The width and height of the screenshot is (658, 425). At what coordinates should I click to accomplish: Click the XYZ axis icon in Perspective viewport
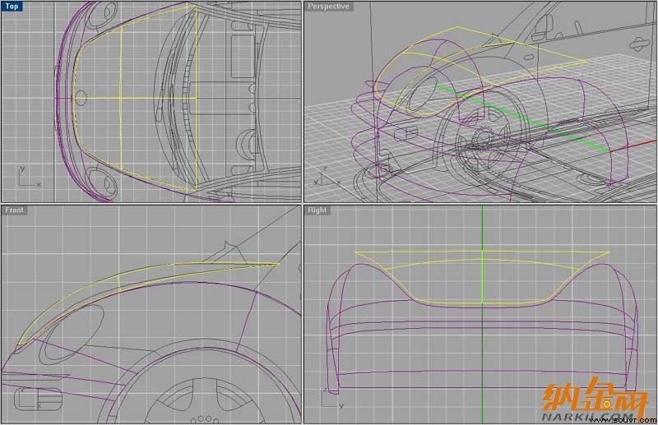pos(327,177)
